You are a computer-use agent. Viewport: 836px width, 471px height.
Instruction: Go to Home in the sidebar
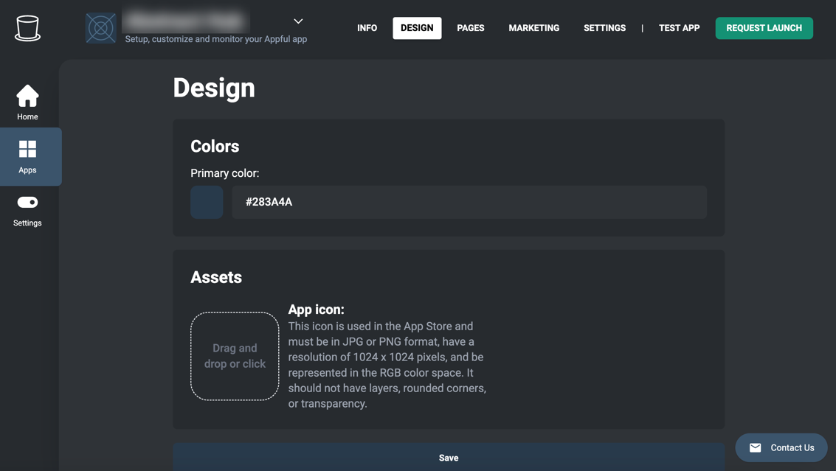click(27, 102)
